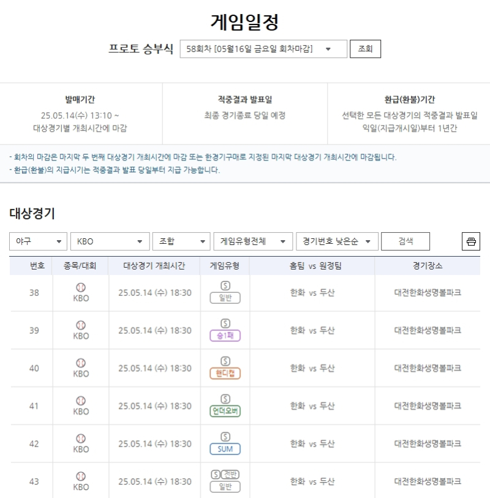Click the 대상경기 개최시간 column header
Viewport: 490px width, 498px height.
pos(154,266)
